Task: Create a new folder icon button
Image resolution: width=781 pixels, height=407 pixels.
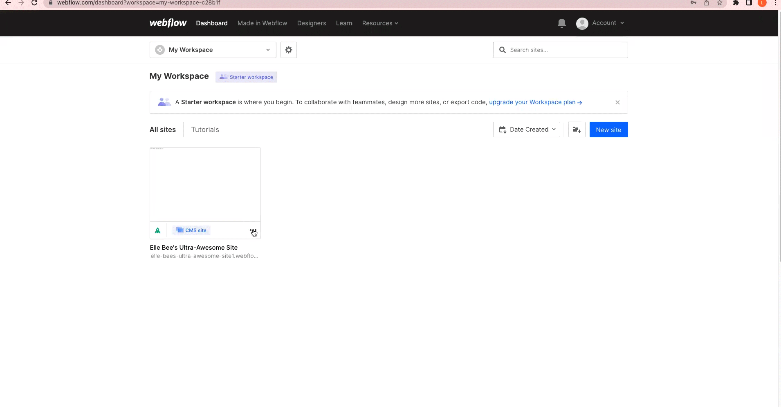Action: [577, 130]
